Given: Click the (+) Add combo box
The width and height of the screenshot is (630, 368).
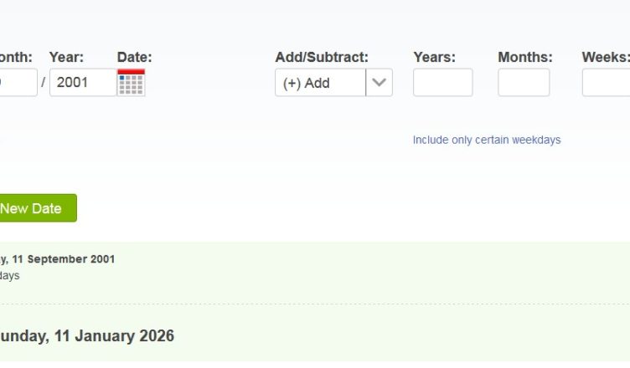Looking at the screenshot, I should click(321, 83).
